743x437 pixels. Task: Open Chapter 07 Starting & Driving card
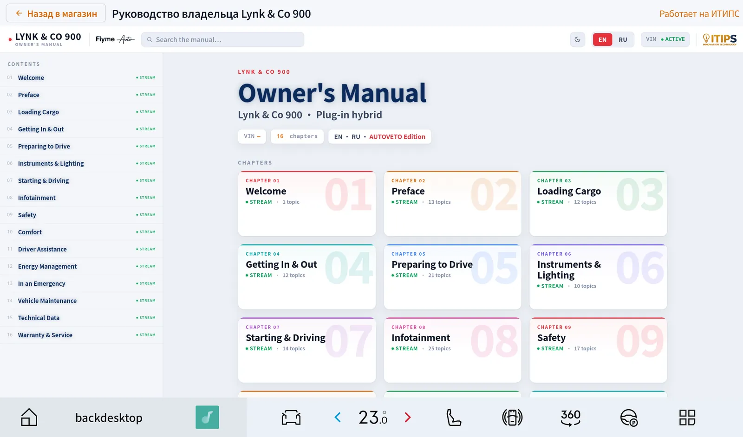pos(307,350)
